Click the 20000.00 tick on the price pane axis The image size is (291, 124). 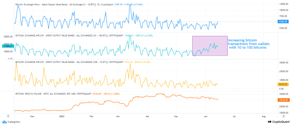tap(284, 107)
